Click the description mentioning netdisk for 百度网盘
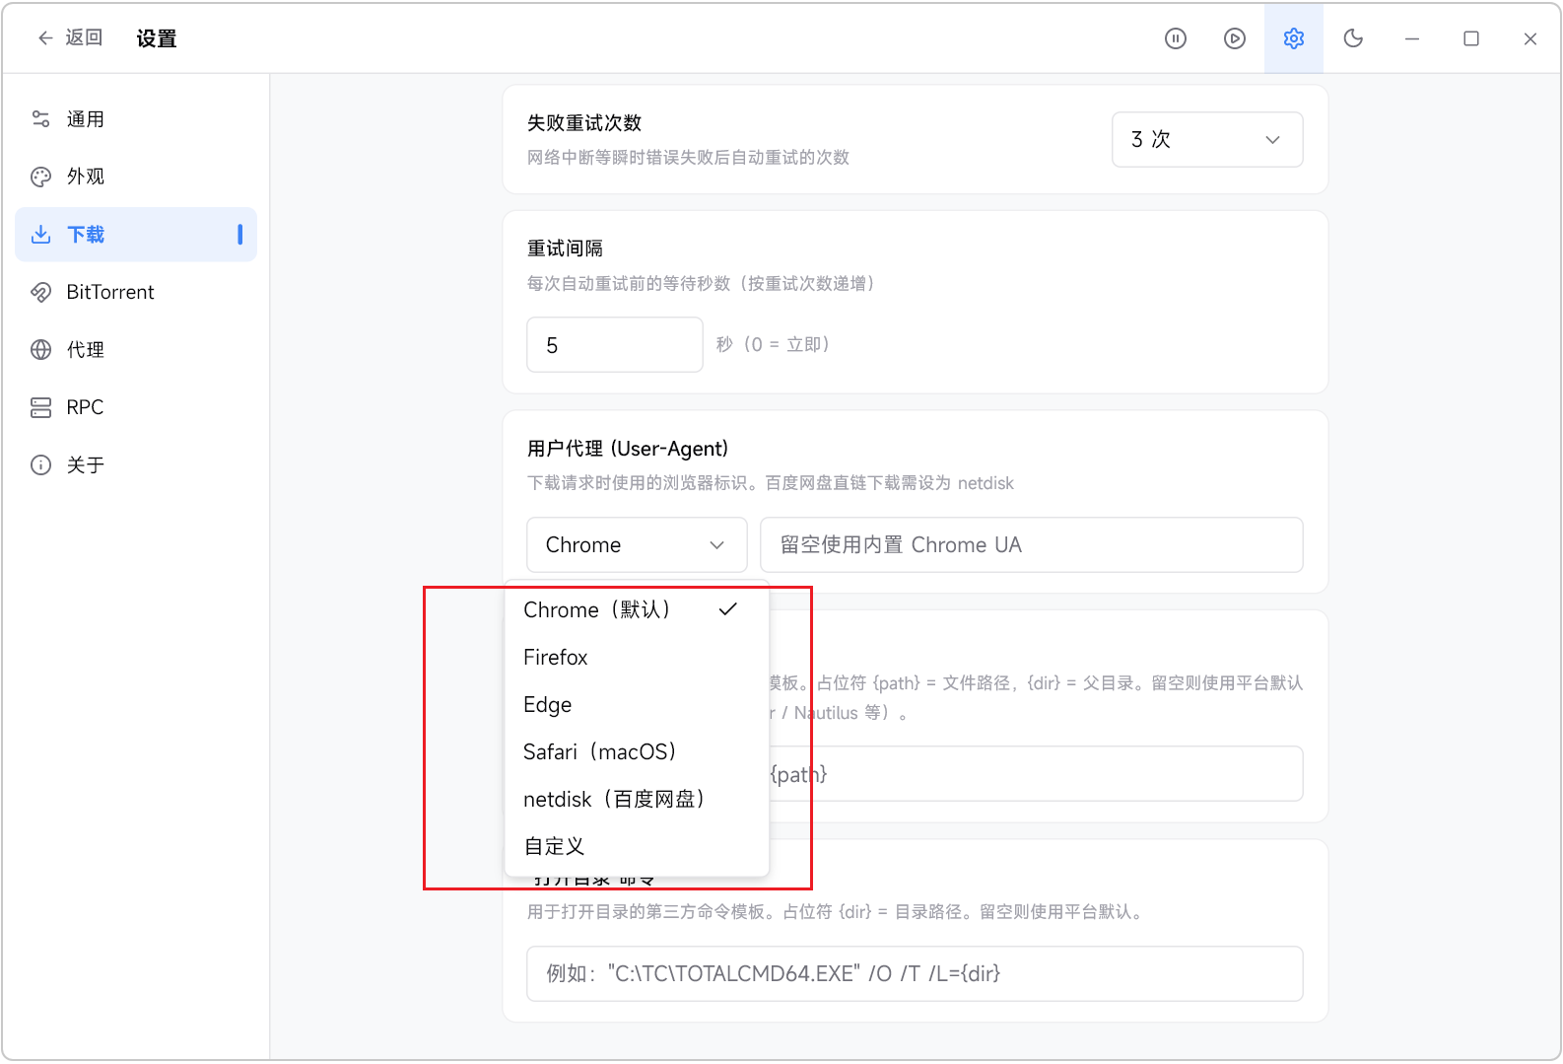Viewport: 1563px width, 1064px height. [x=771, y=483]
